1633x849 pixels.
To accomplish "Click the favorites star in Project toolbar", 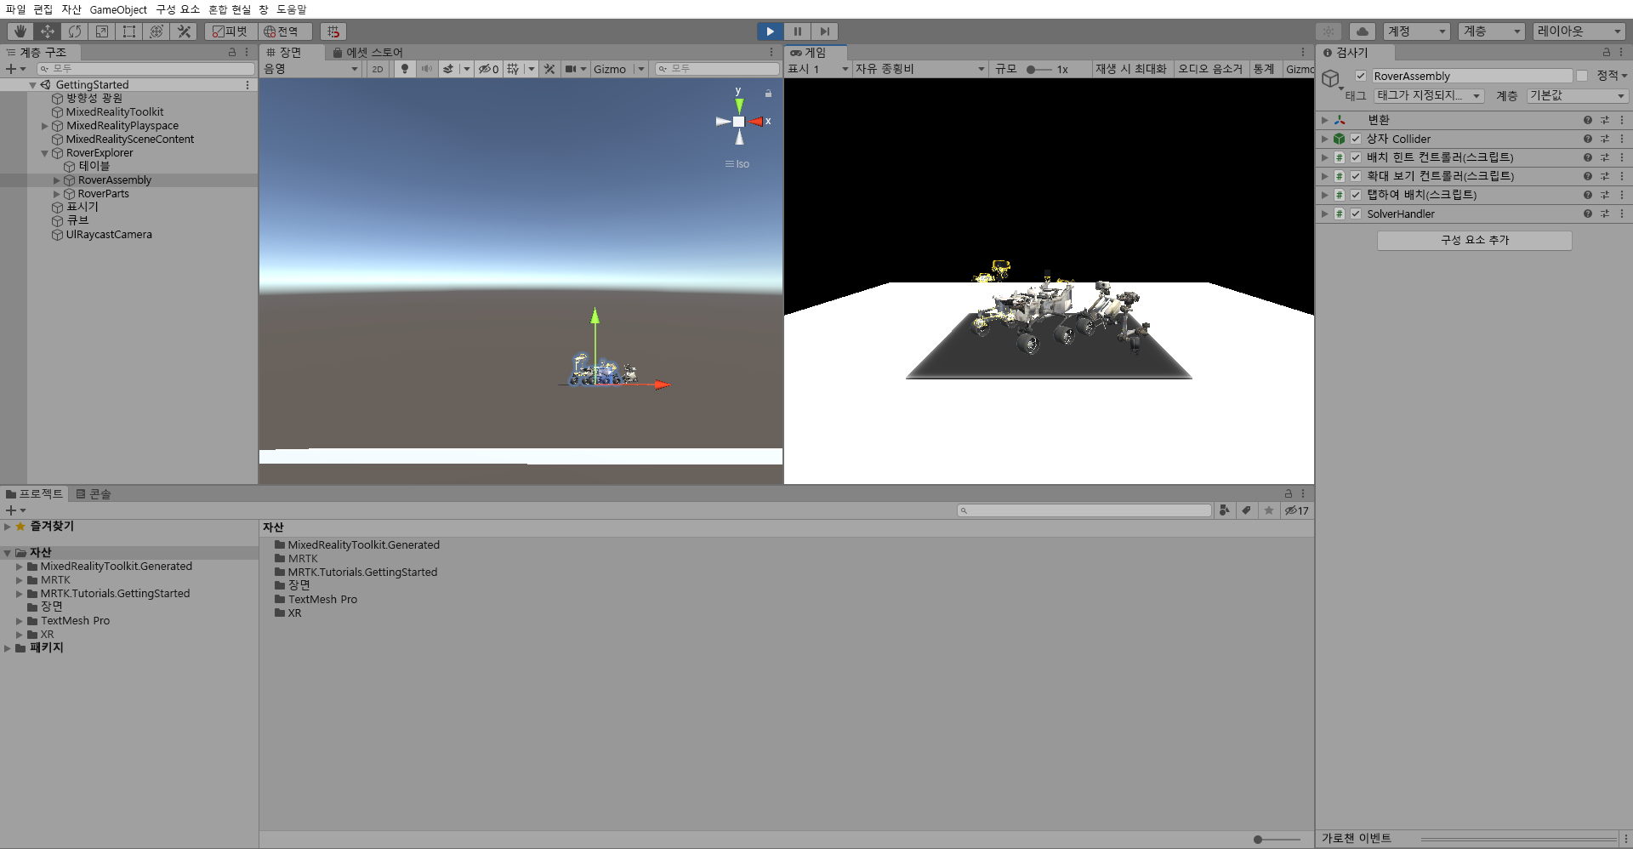I will (1269, 510).
